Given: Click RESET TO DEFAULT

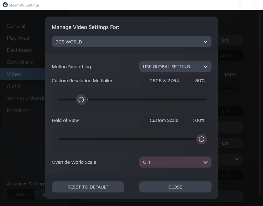Looking at the screenshot, I should (88, 187).
